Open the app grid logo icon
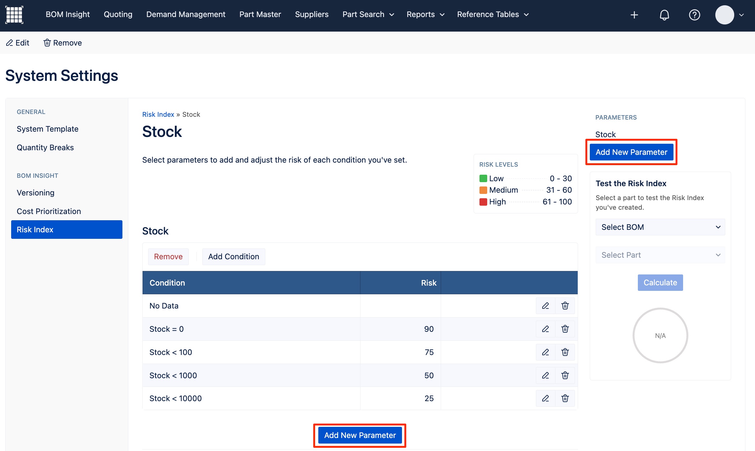Image resolution: width=755 pixels, height=451 pixels. click(14, 15)
